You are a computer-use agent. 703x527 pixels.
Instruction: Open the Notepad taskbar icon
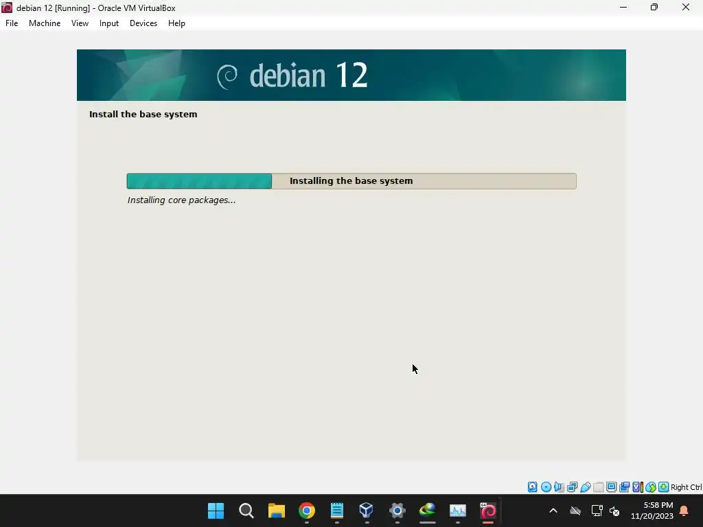[336, 511]
